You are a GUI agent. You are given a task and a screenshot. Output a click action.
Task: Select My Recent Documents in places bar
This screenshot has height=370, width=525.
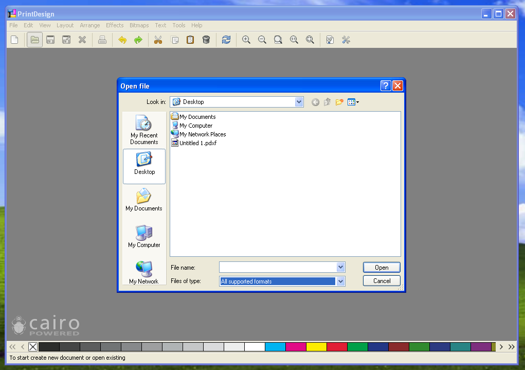coord(144,130)
